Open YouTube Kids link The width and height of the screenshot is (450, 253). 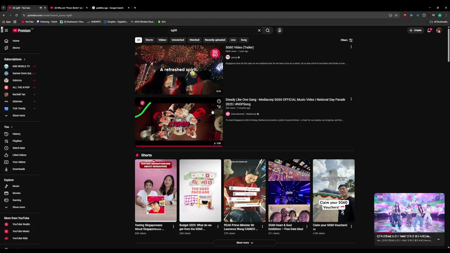point(20,238)
